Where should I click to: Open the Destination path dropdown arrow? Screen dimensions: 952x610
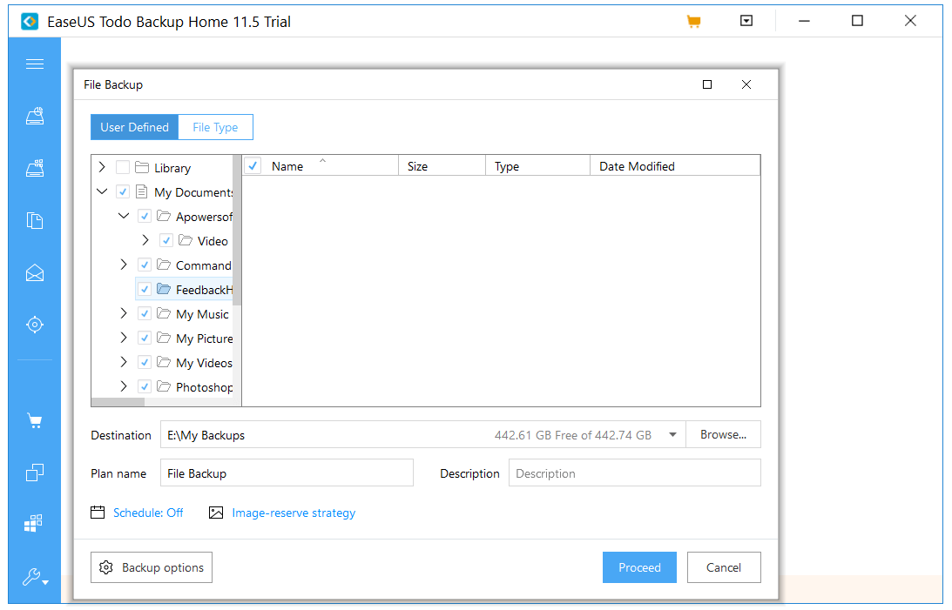[672, 435]
